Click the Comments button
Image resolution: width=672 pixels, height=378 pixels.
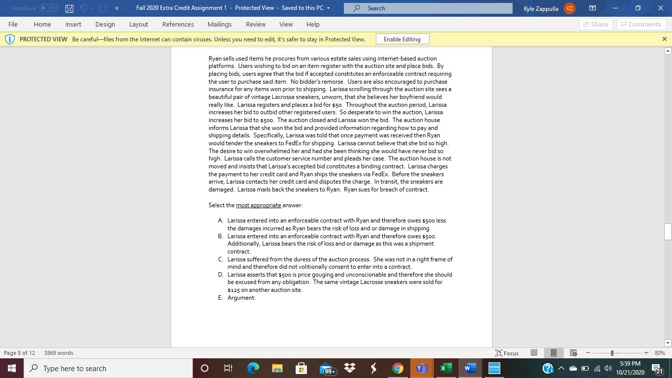coord(641,24)
